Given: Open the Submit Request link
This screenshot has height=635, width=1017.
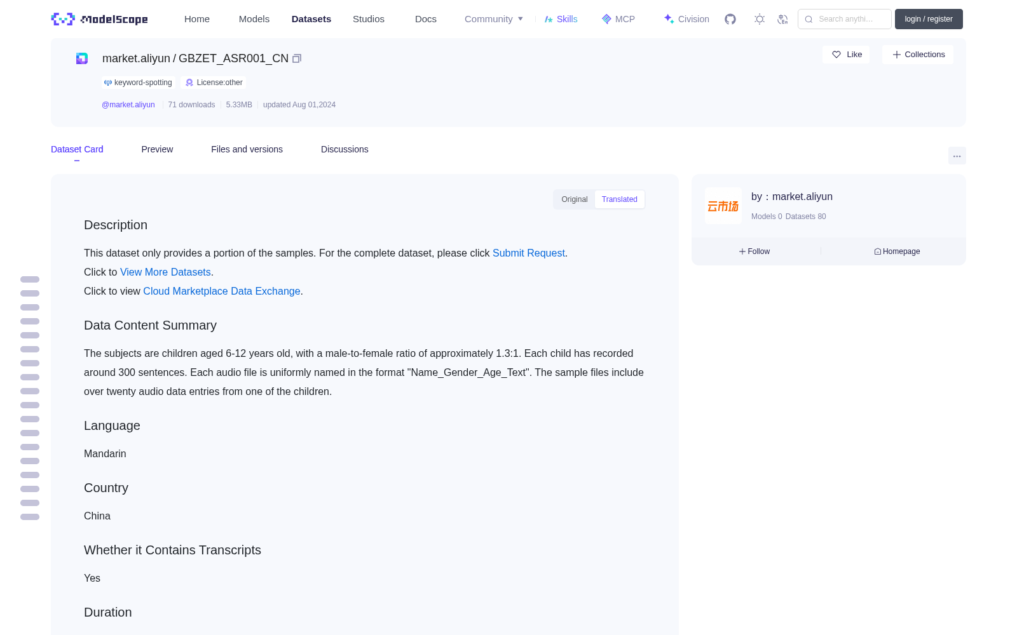Looking at the screenshot, I should (529, 253).
